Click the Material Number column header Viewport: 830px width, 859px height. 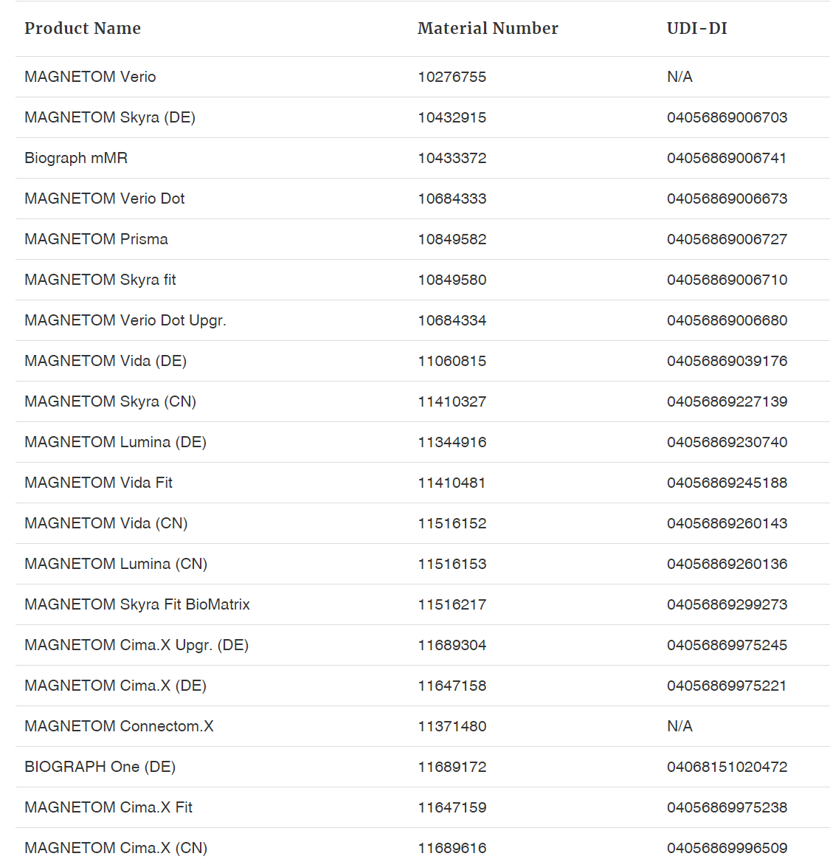tap(488, 29)
